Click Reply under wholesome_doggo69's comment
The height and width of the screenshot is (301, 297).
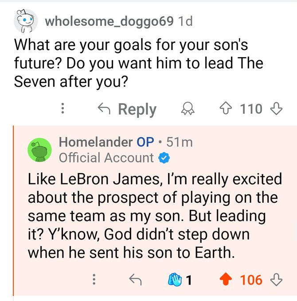pos(128,109)
